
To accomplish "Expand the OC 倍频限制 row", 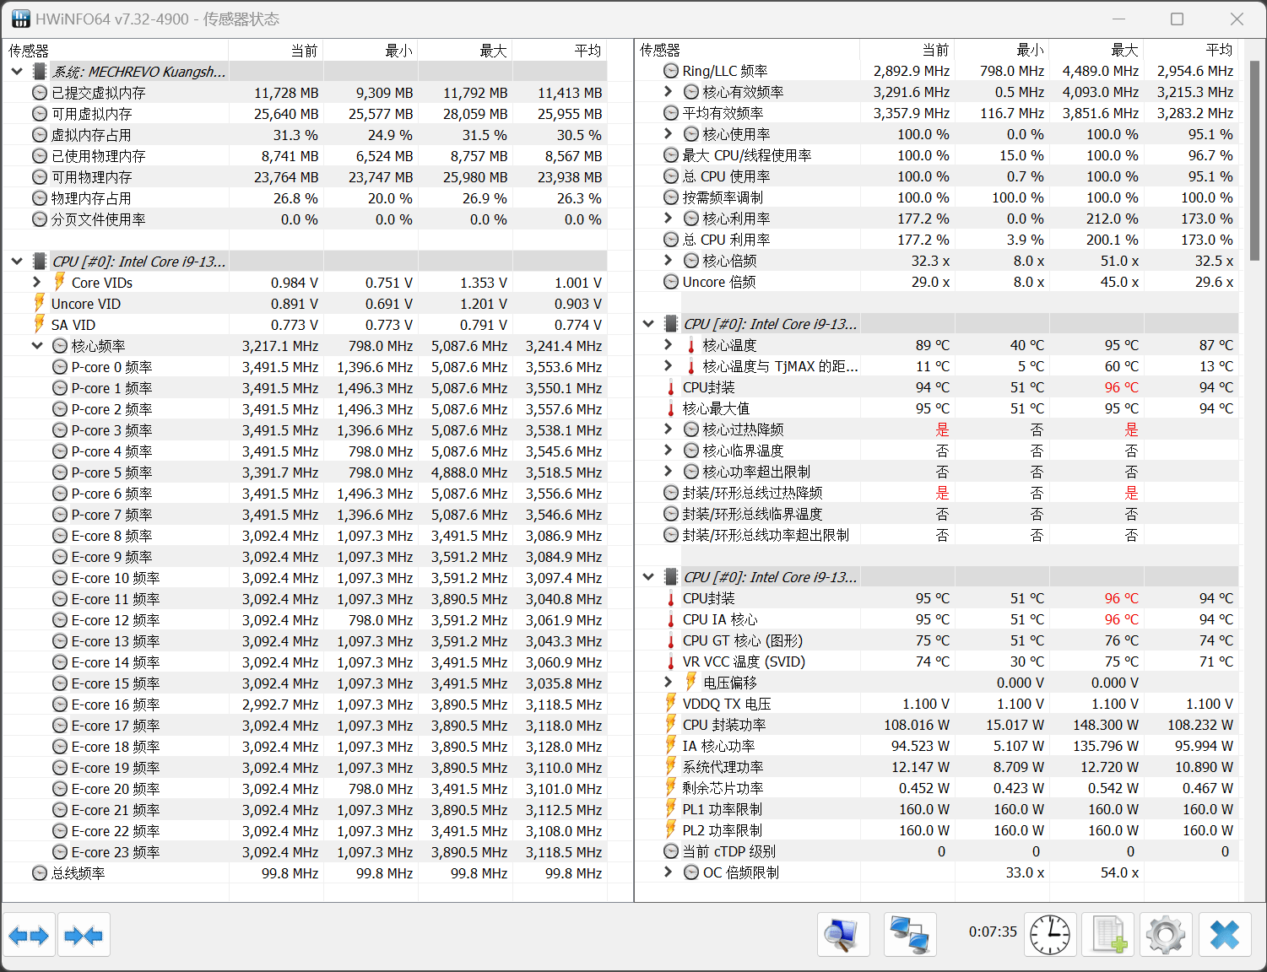I will (x=669, y=872).
